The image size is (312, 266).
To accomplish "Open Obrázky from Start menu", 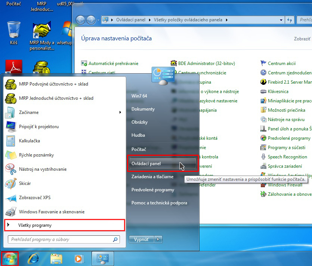I will coord(139,122).
